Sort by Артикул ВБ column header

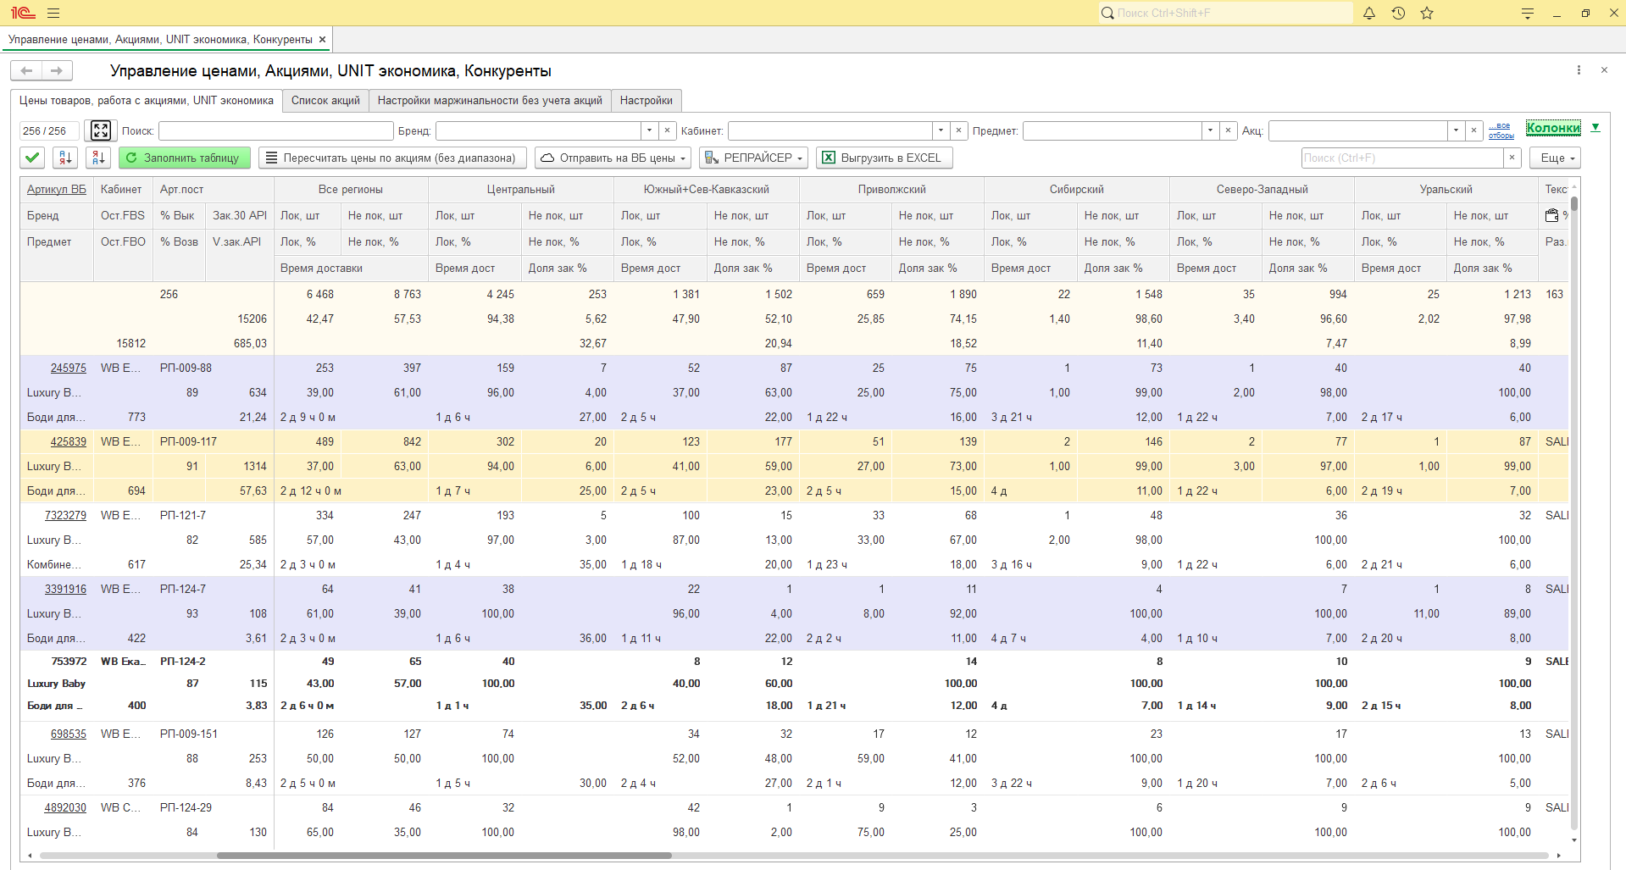[56, 190]
